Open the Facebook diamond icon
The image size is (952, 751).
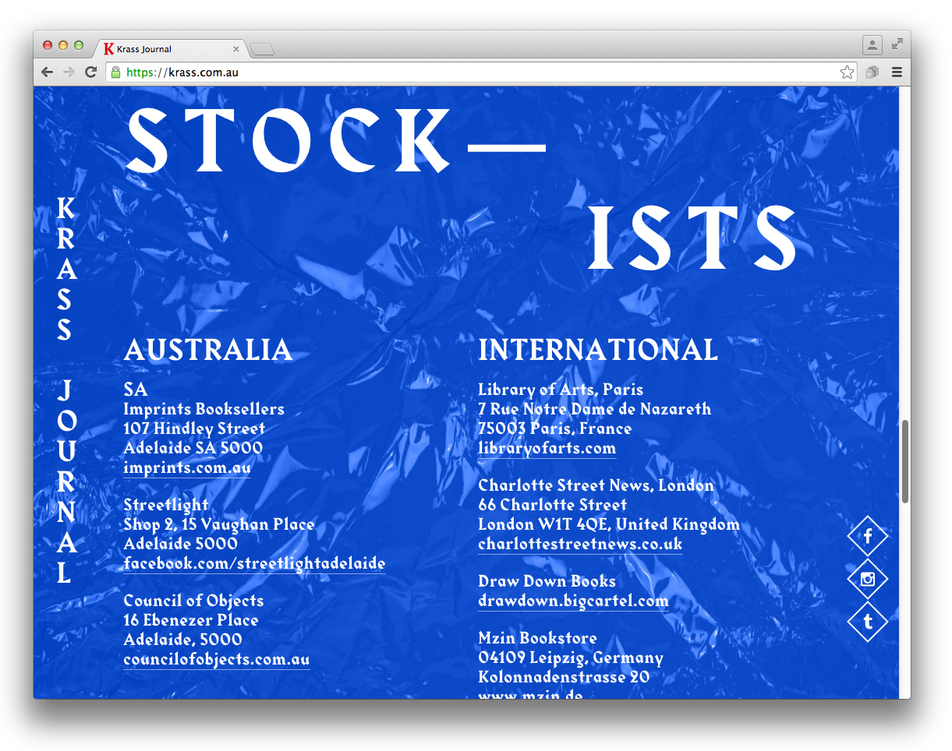pos(867,536)
